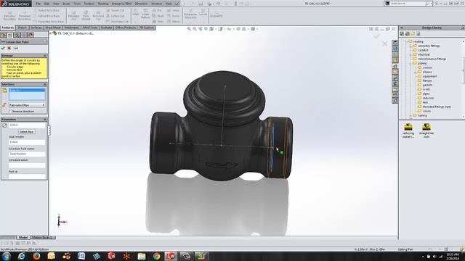Image resolution: width=465 pixels, height=261 pixels.
Task: Click Zoom to Fit in view toolbar
Action: tap(189, 29)
